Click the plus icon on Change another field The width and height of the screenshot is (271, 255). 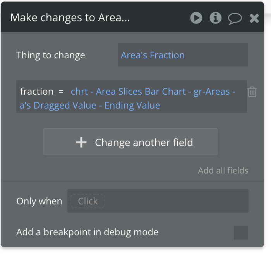click(81, 143)
